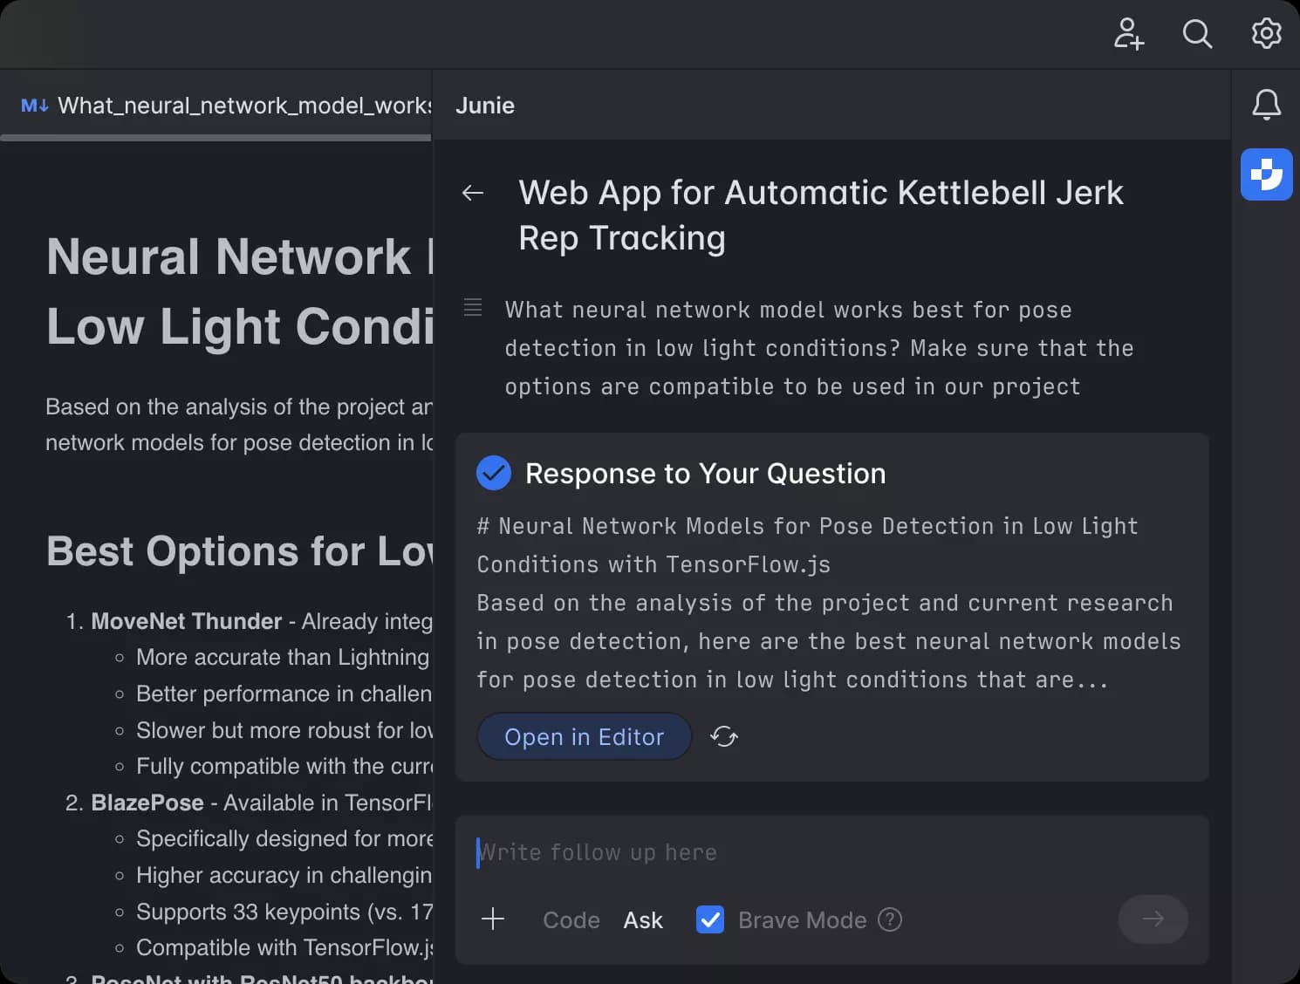Select the Ask mode
Screen dimensions: 1300x984
643,920
